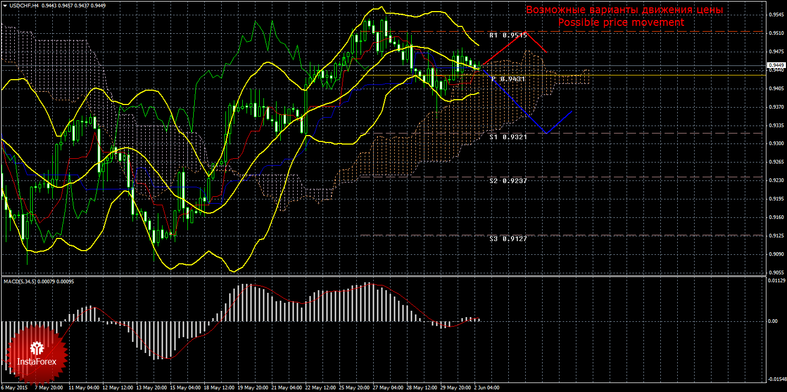Click the '11 May 04:00' time label
Screen dimensions: 787x392
pyautogui.click(x=84, y=387)
